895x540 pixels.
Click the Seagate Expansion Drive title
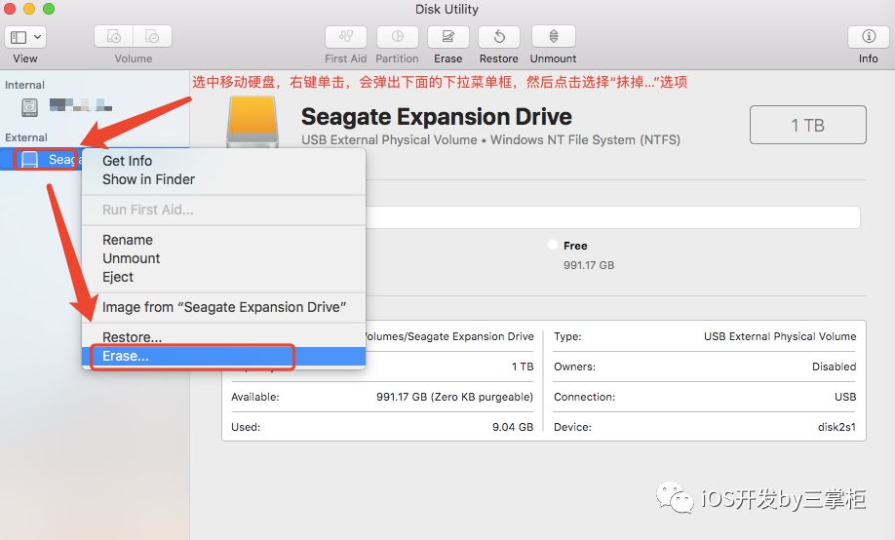point(436,117)
